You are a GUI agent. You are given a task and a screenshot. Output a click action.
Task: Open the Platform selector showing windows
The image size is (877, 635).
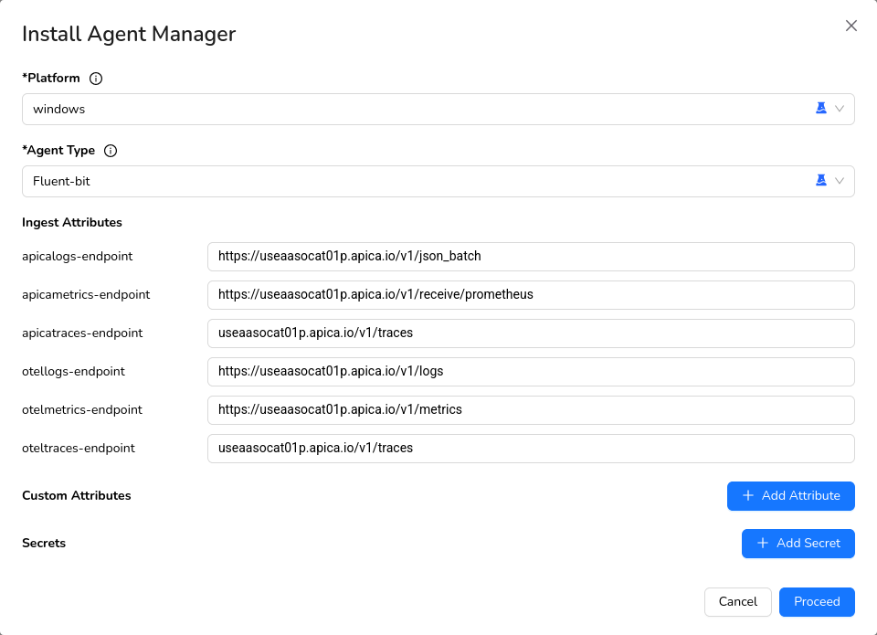[411, 109]
